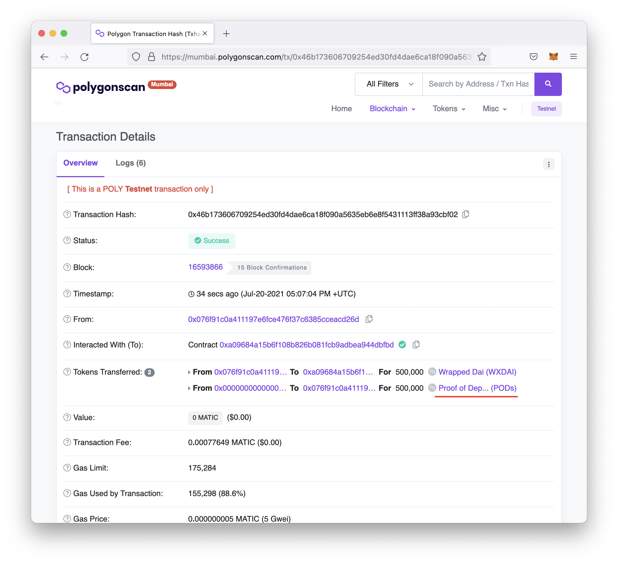Click the WXDAI token icon
618x564 pixels.
[432, 372]
